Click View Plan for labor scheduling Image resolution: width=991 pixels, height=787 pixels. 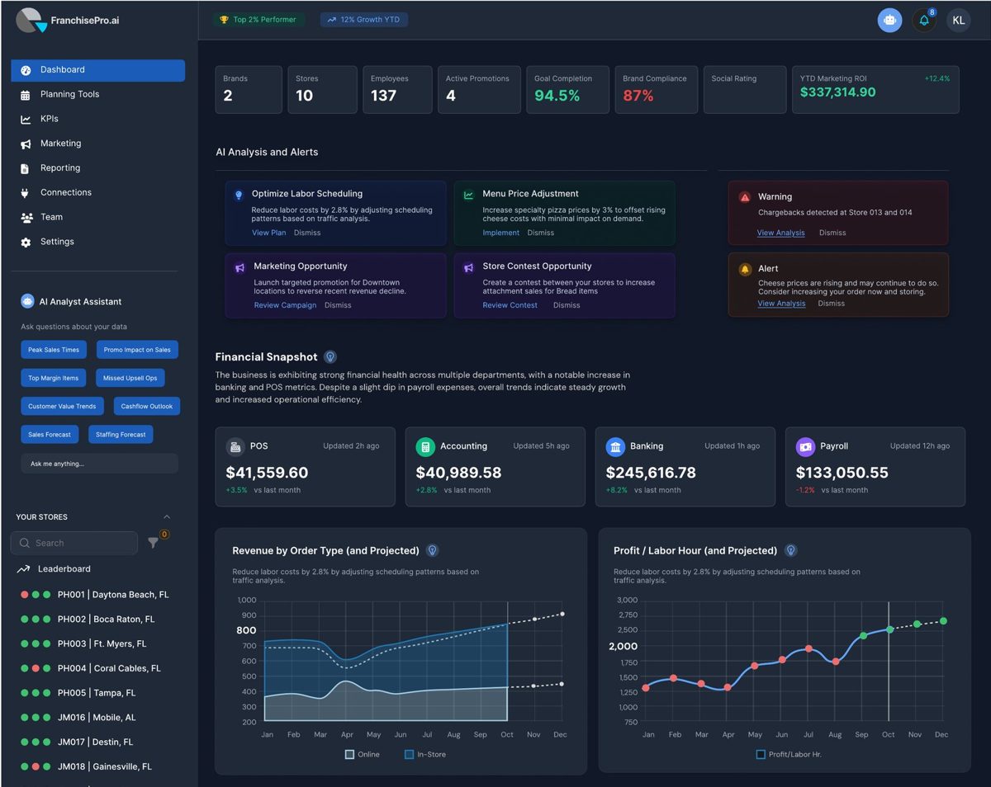269,233
